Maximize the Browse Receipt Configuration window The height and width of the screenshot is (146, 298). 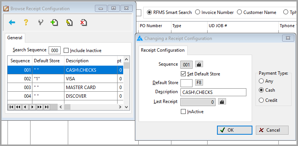click(x=114, y=8)
